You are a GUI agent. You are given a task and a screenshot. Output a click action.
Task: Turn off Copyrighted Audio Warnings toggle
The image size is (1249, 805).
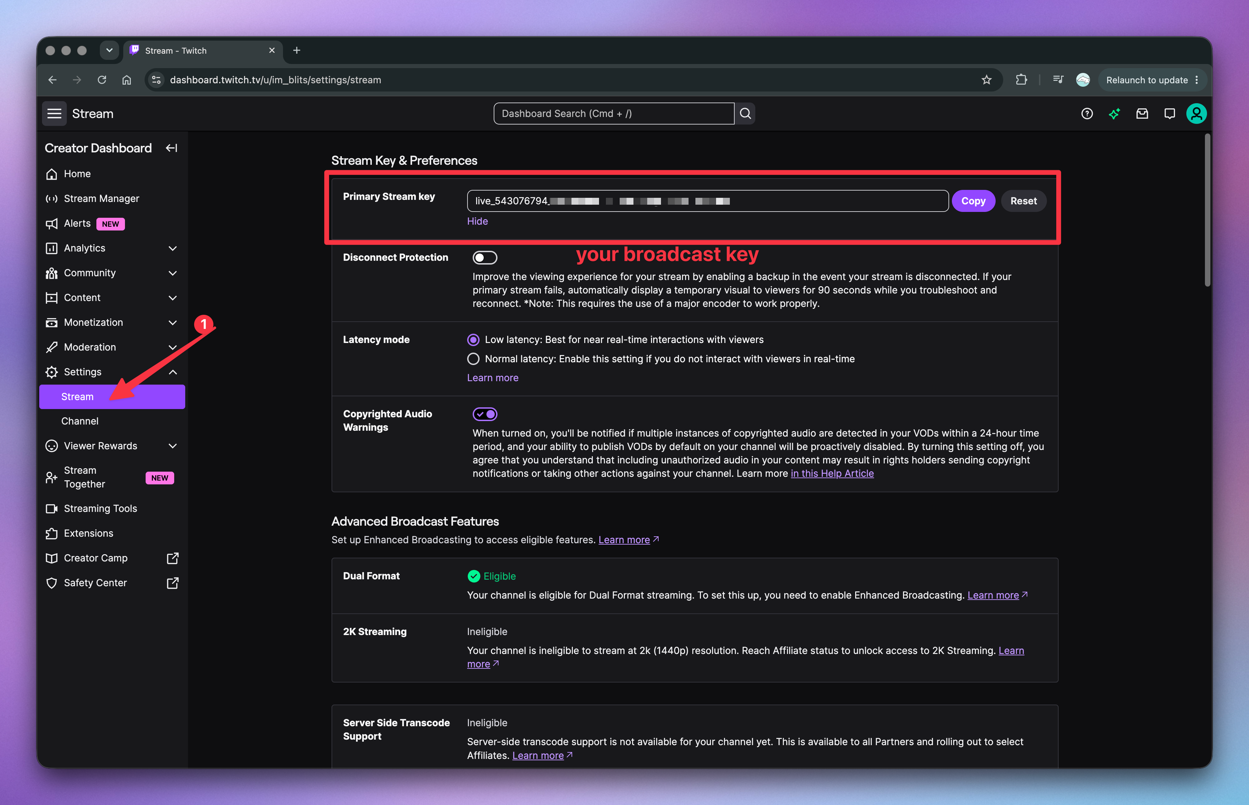(x=485, y=414)
